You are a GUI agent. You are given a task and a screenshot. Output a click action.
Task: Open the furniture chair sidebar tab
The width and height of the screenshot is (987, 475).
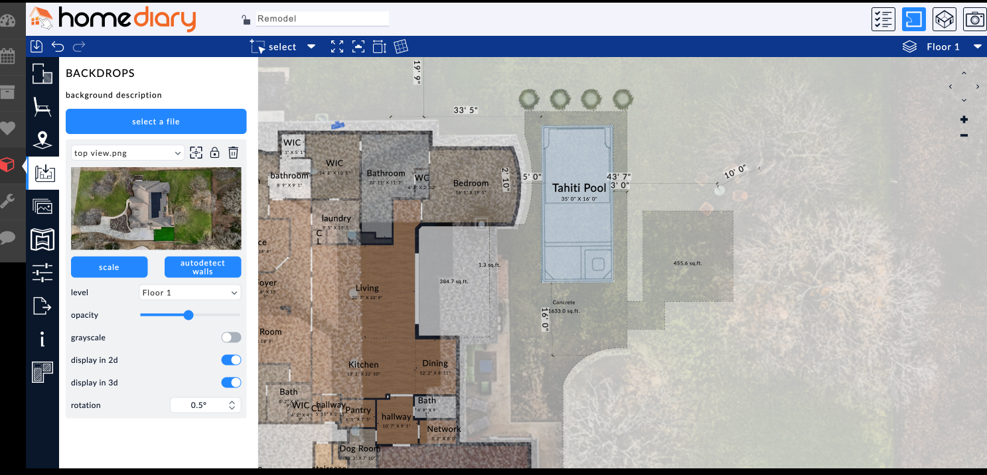(x=42, y=106)
